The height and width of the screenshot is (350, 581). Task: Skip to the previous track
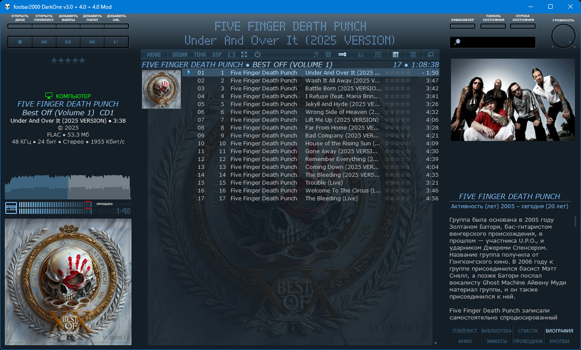(x=44, y=42)
